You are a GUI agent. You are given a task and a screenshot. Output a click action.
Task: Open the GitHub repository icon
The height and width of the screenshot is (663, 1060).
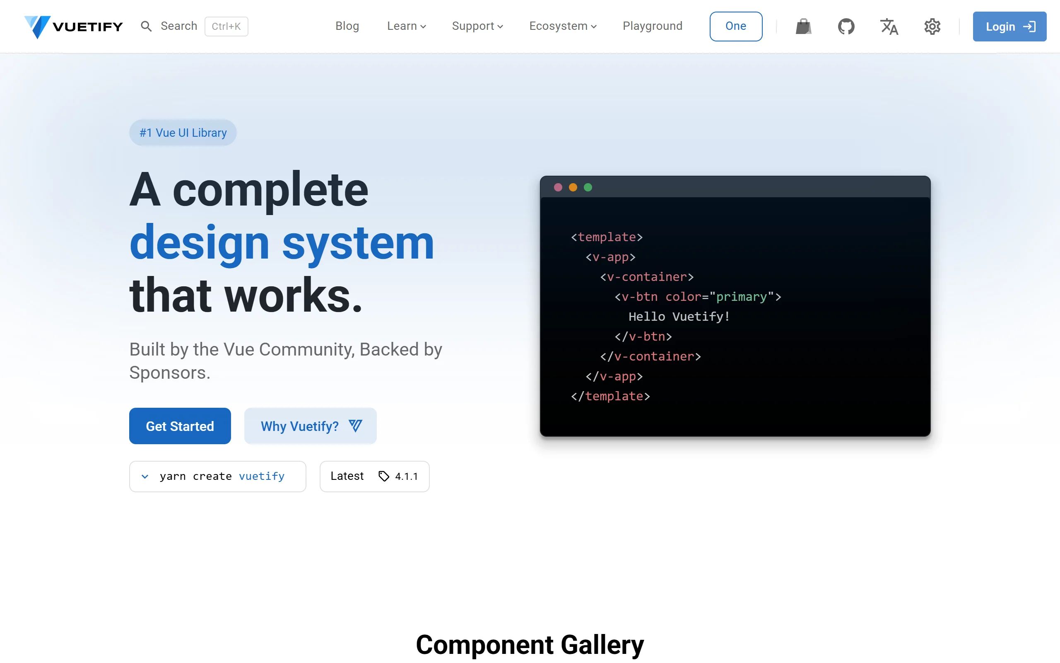(x=846, y=26)
